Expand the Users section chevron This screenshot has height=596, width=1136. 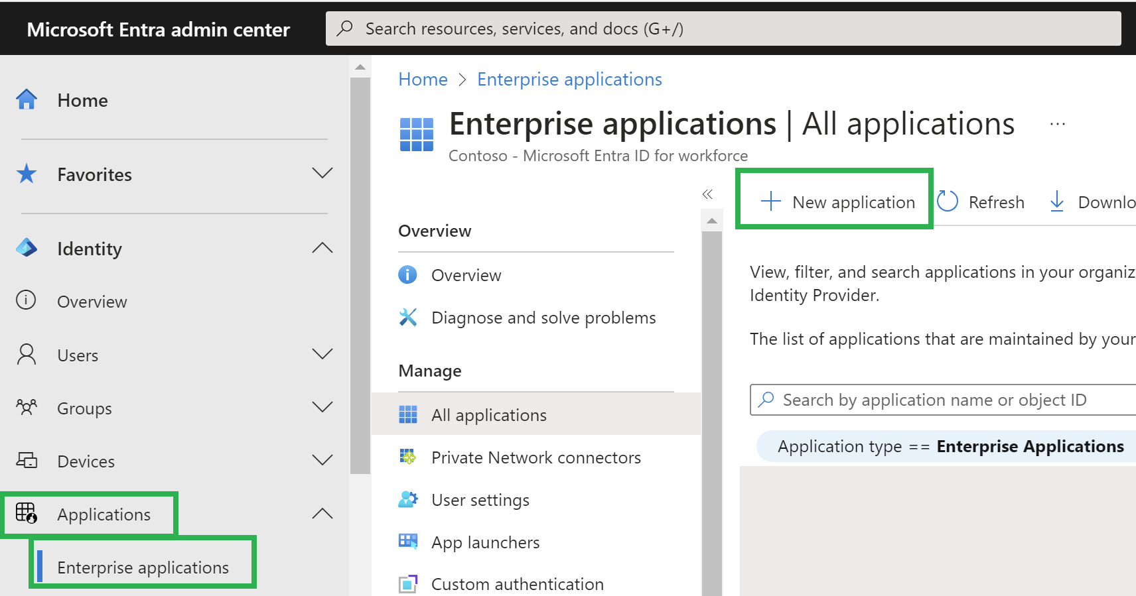322,354
